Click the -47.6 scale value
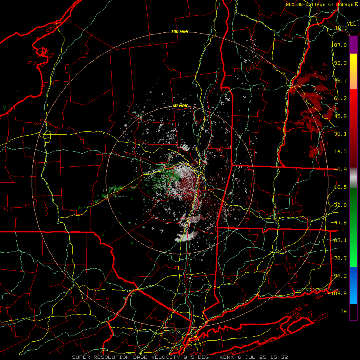360x360 pixels. [x=339, y=223]
